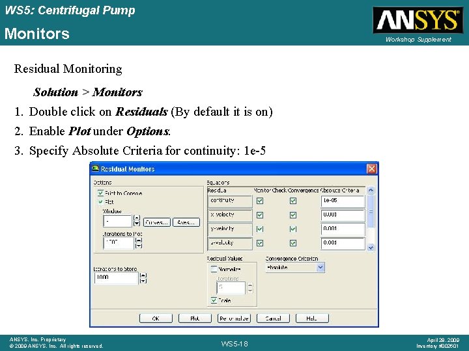The width and height of the screenshot is (469, 351).
Task: Click the z-velocity residual label
Action: point(230,243)
